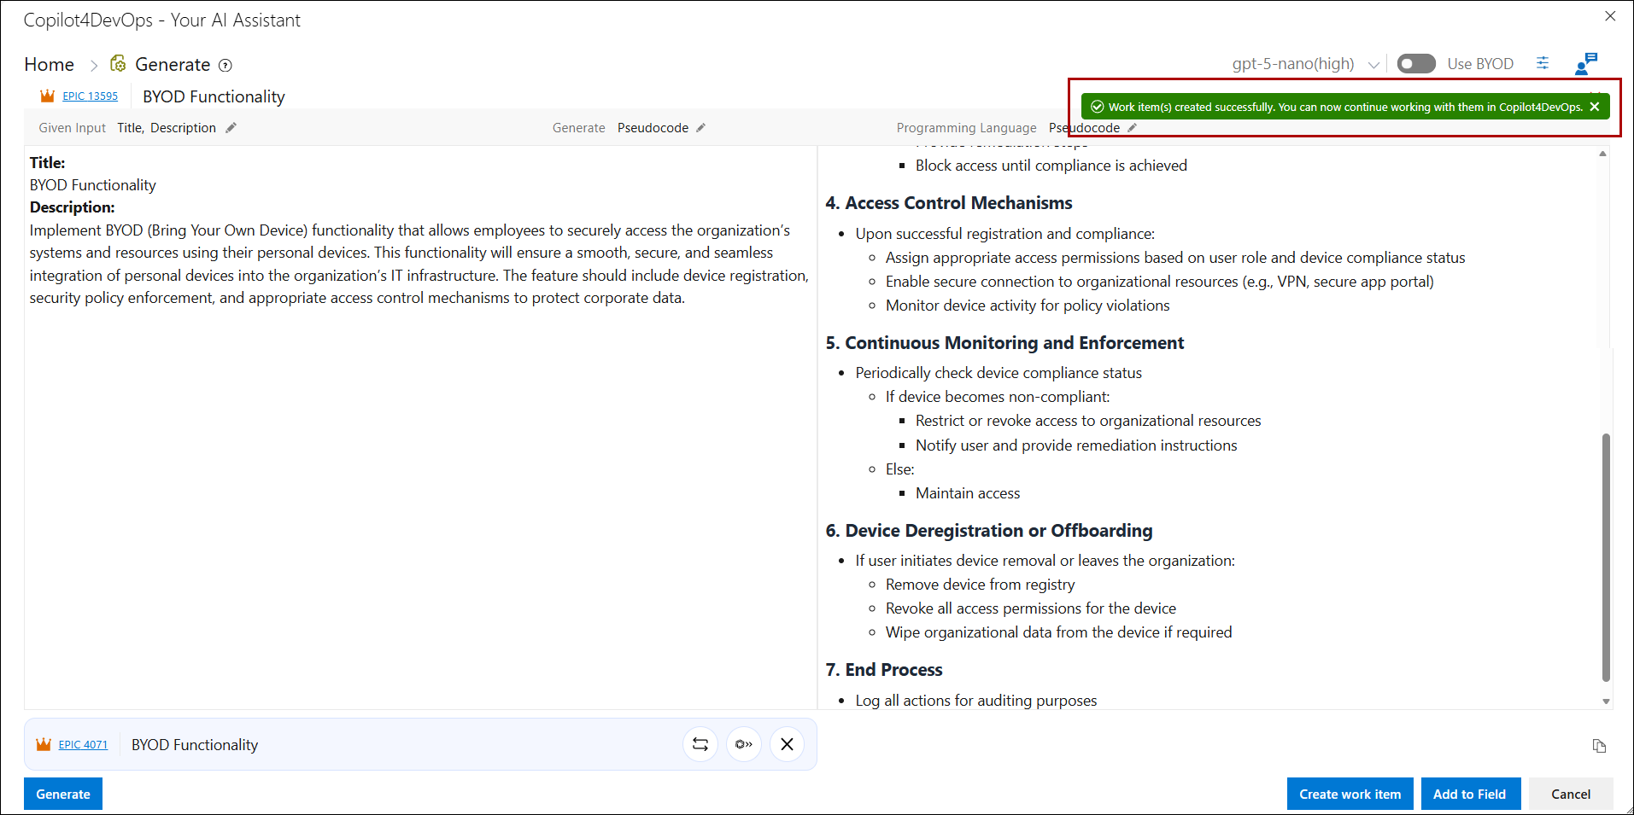The image size is (1634, 815).
Task: Toggle the Use BYOD switch
Action: [1415, 64]
